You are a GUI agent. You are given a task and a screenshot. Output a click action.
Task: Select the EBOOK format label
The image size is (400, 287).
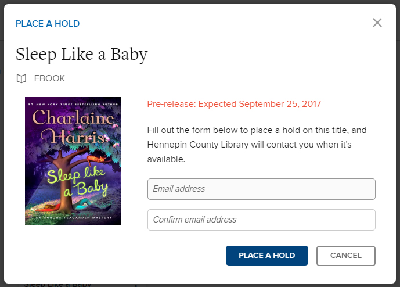pyautogui.click(x=49, y=78)
